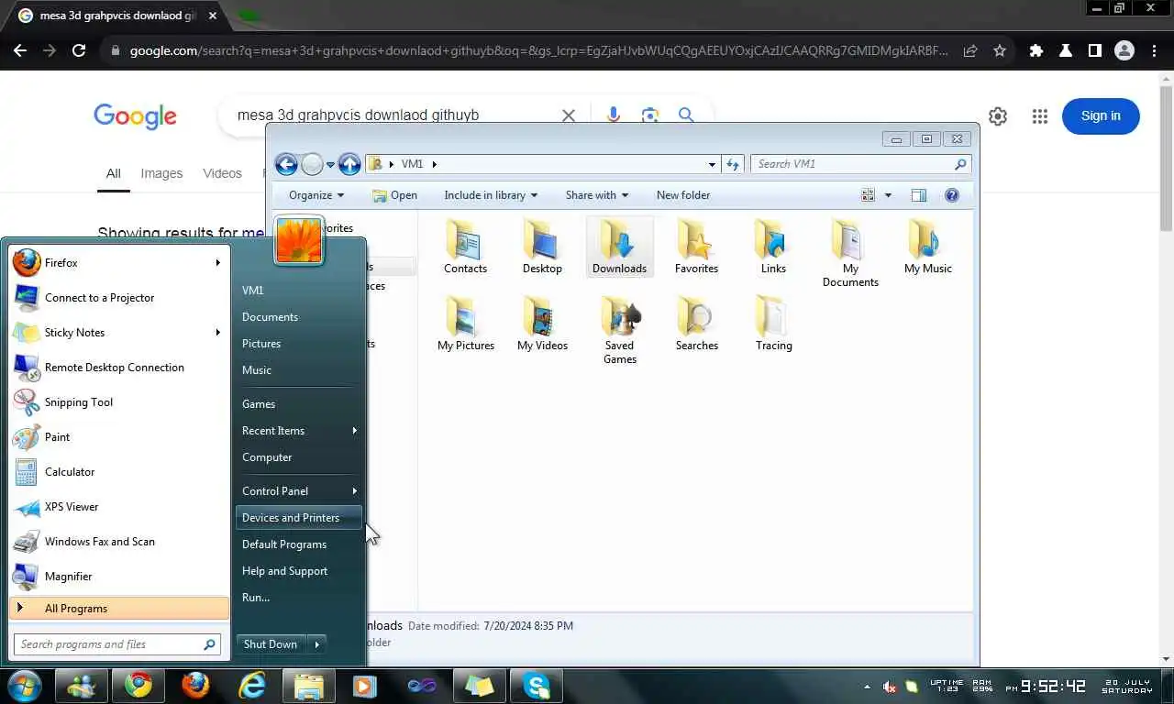This screenshot has width=1174, height=704.
Task: Select the Downloads folder icon
Action: 619,247
